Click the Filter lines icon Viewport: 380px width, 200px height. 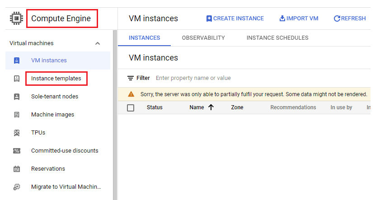click(x=131, y=78)
